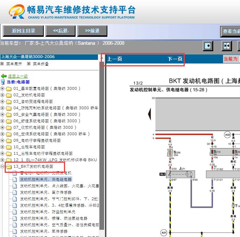Click folder icon of 03_自动变速箱电路图
The width and height of the screenshot is (240, 237).
(x=9, y=102)
